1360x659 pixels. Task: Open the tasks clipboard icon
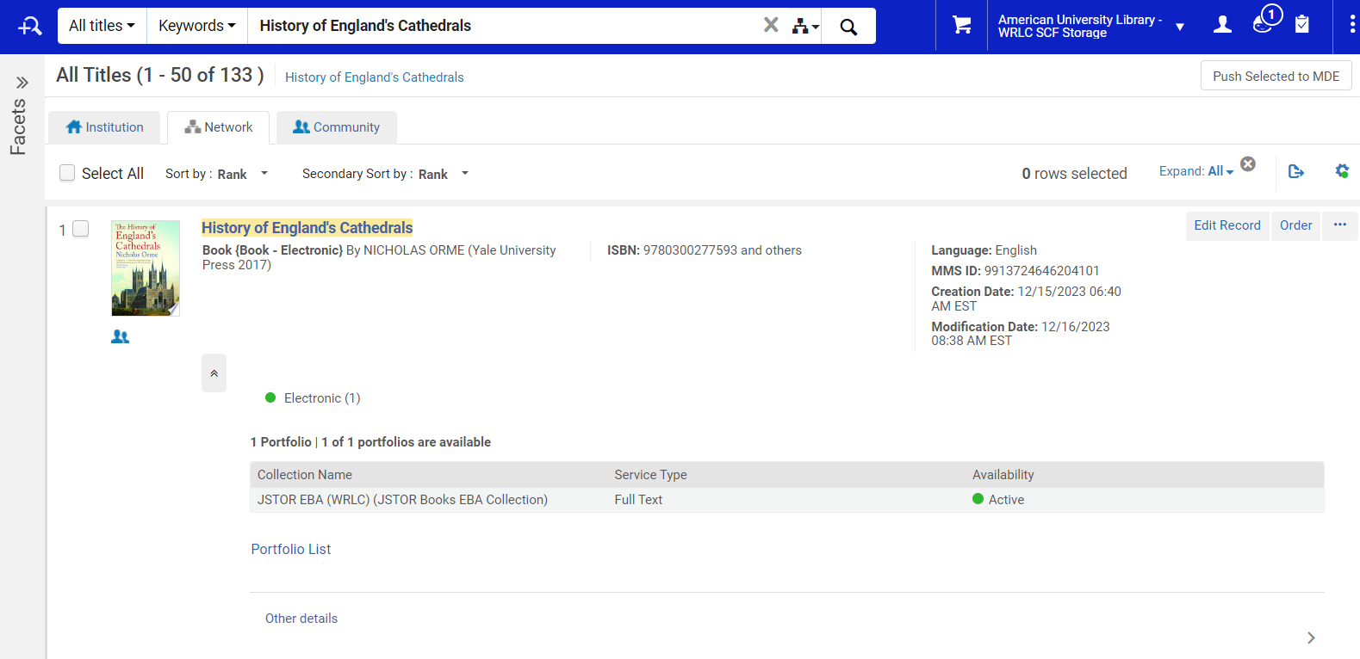click(x=1301, y=25)
